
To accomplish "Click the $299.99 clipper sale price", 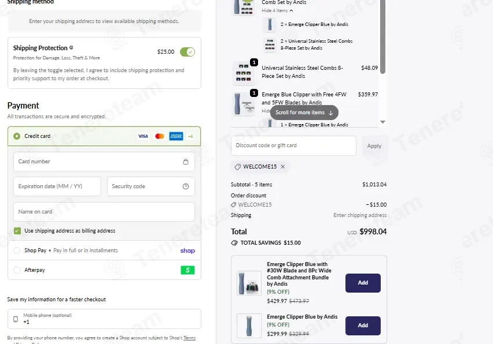I will (277, 334).
